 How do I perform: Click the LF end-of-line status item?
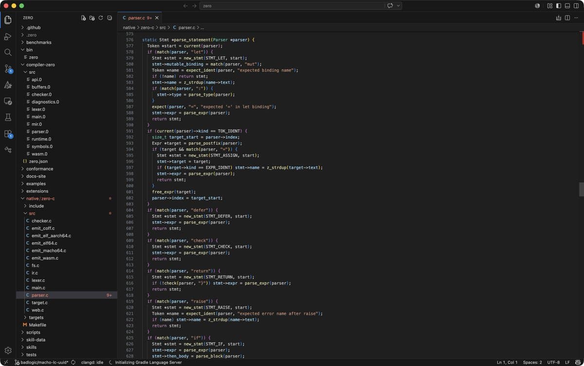567,362
